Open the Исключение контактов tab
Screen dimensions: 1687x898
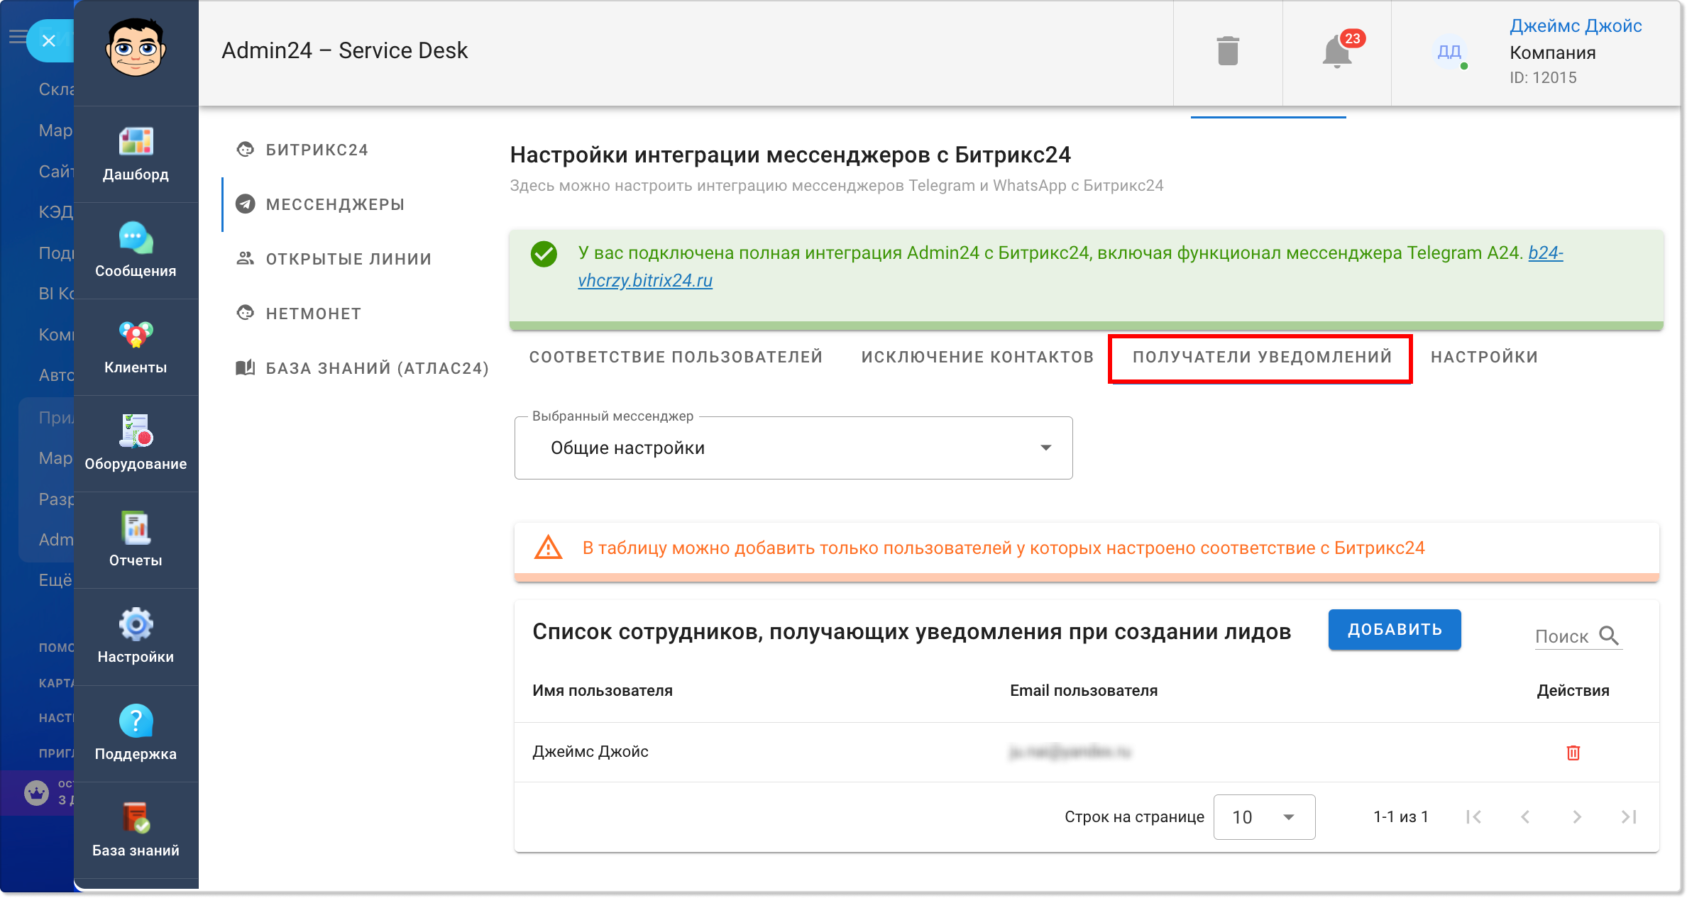pyautogui.click(x=977, y=357)
